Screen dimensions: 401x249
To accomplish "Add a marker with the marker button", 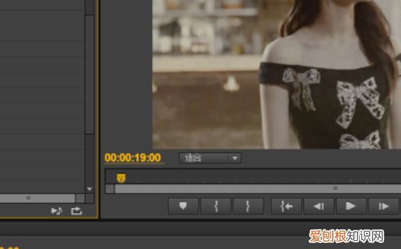I will [183, 206].
